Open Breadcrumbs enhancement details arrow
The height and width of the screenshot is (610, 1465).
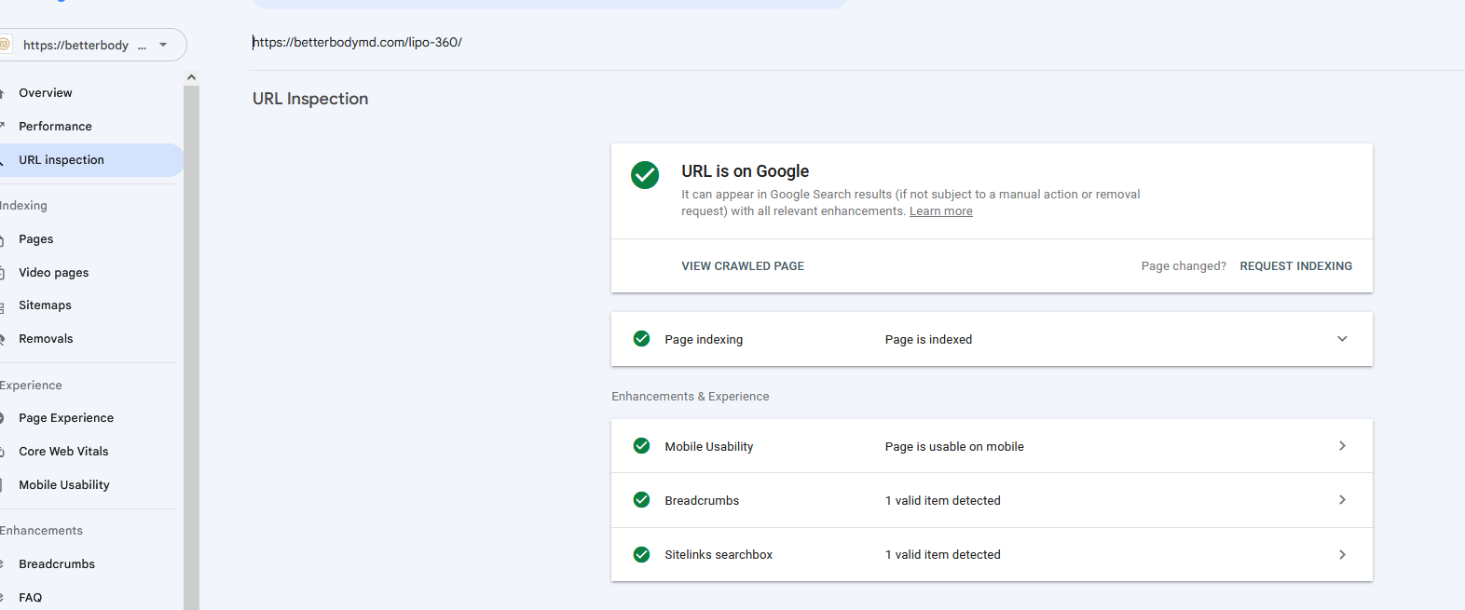pos(1342,500)
